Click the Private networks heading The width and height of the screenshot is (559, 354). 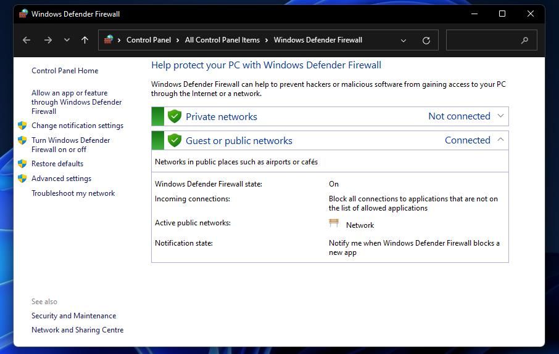point(221,117)
